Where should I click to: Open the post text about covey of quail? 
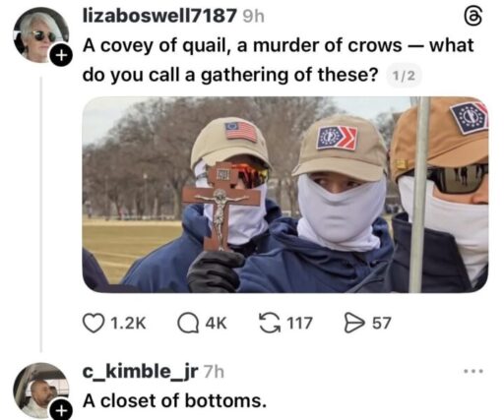coord(279,60)
